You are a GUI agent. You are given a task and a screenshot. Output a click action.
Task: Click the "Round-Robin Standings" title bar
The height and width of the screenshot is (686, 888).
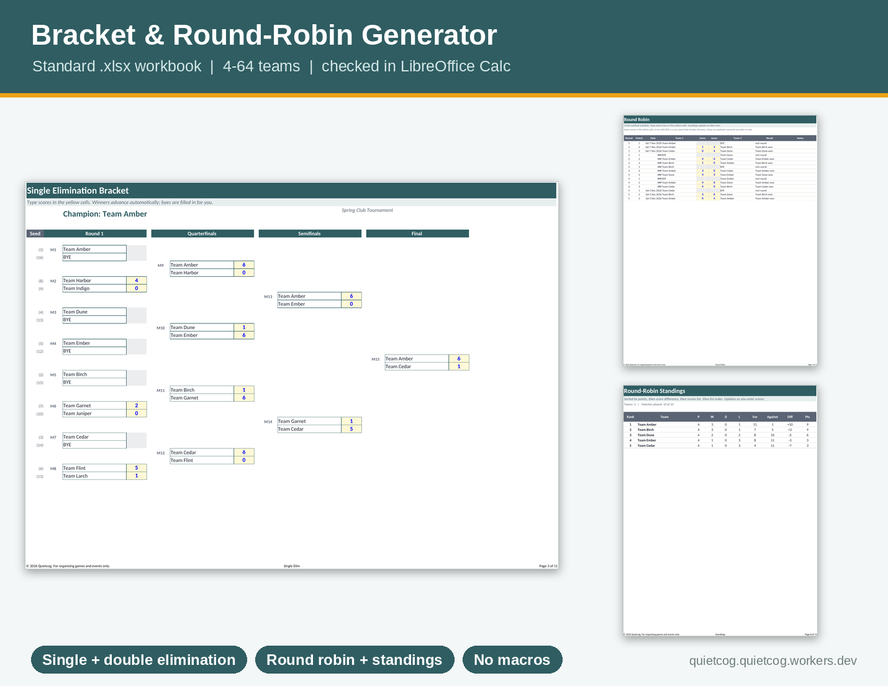pos(720,390)
